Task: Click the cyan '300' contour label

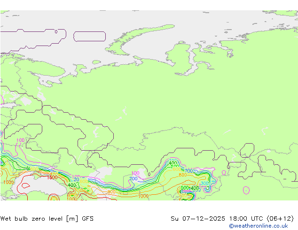Action: click(204, 184)
